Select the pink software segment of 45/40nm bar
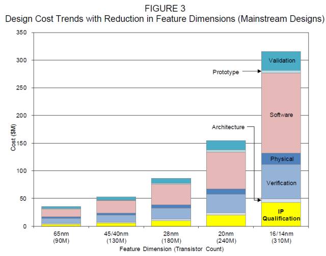 [116, 207]
